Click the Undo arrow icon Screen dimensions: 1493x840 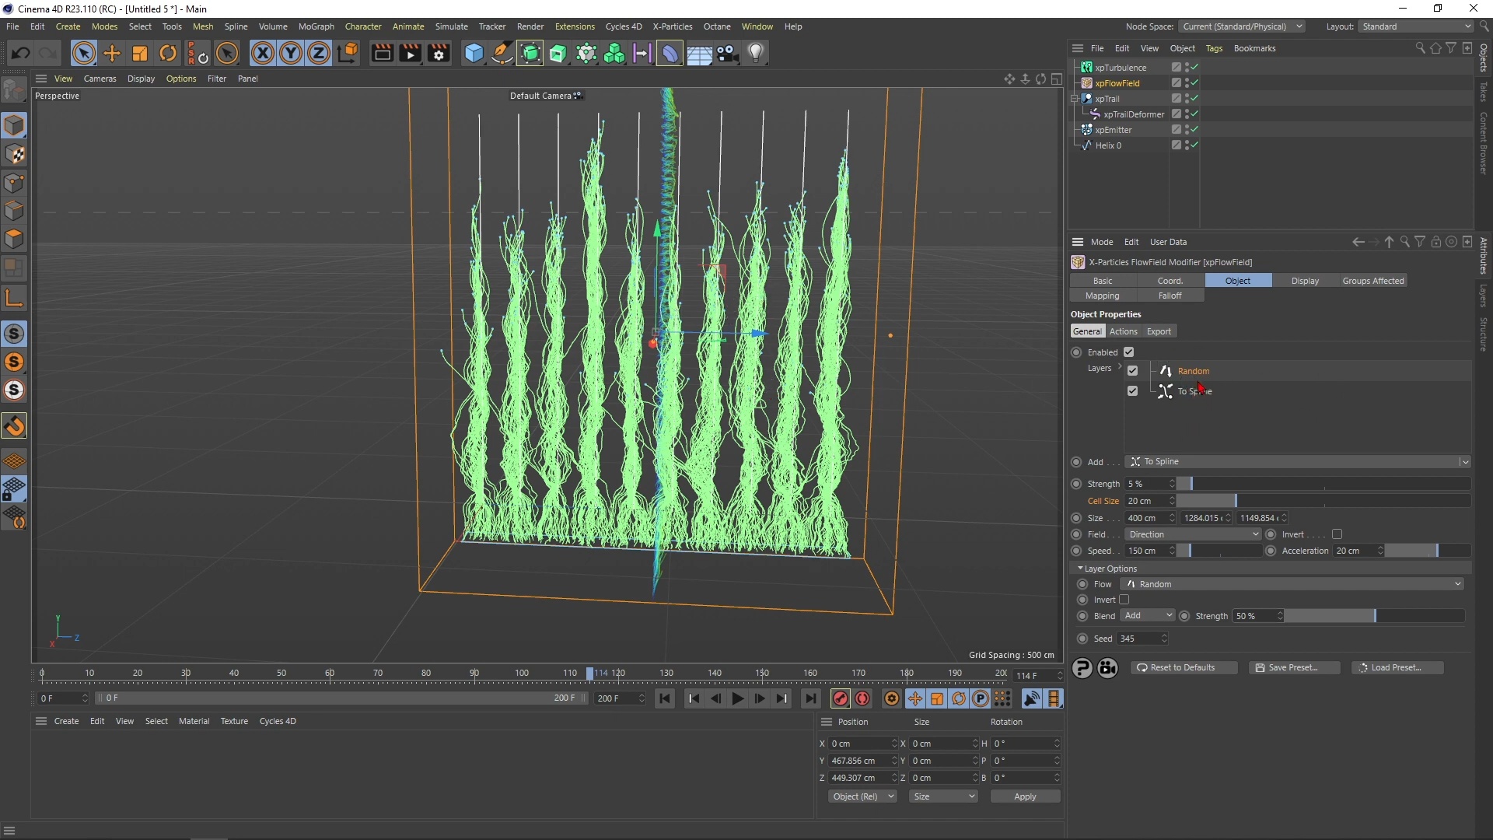point(21,54)
